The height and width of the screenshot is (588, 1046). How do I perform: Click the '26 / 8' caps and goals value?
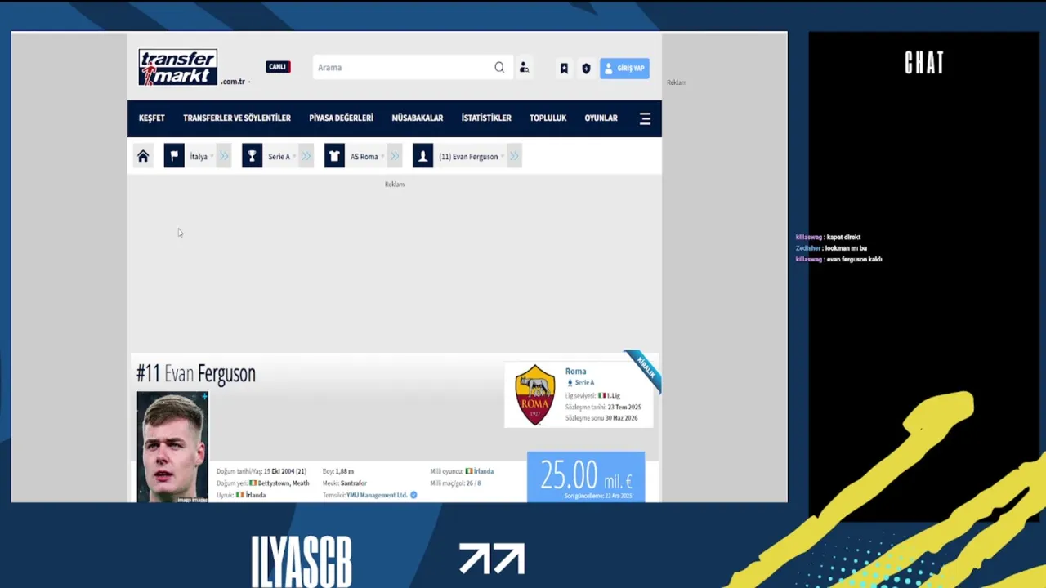pos(473,483)
